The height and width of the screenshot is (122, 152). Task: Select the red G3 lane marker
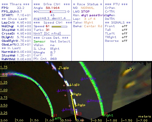click(79, 114)
